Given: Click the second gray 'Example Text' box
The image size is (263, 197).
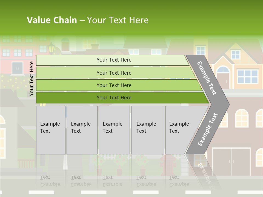Looking at the screenshot, I should [82, 130].
